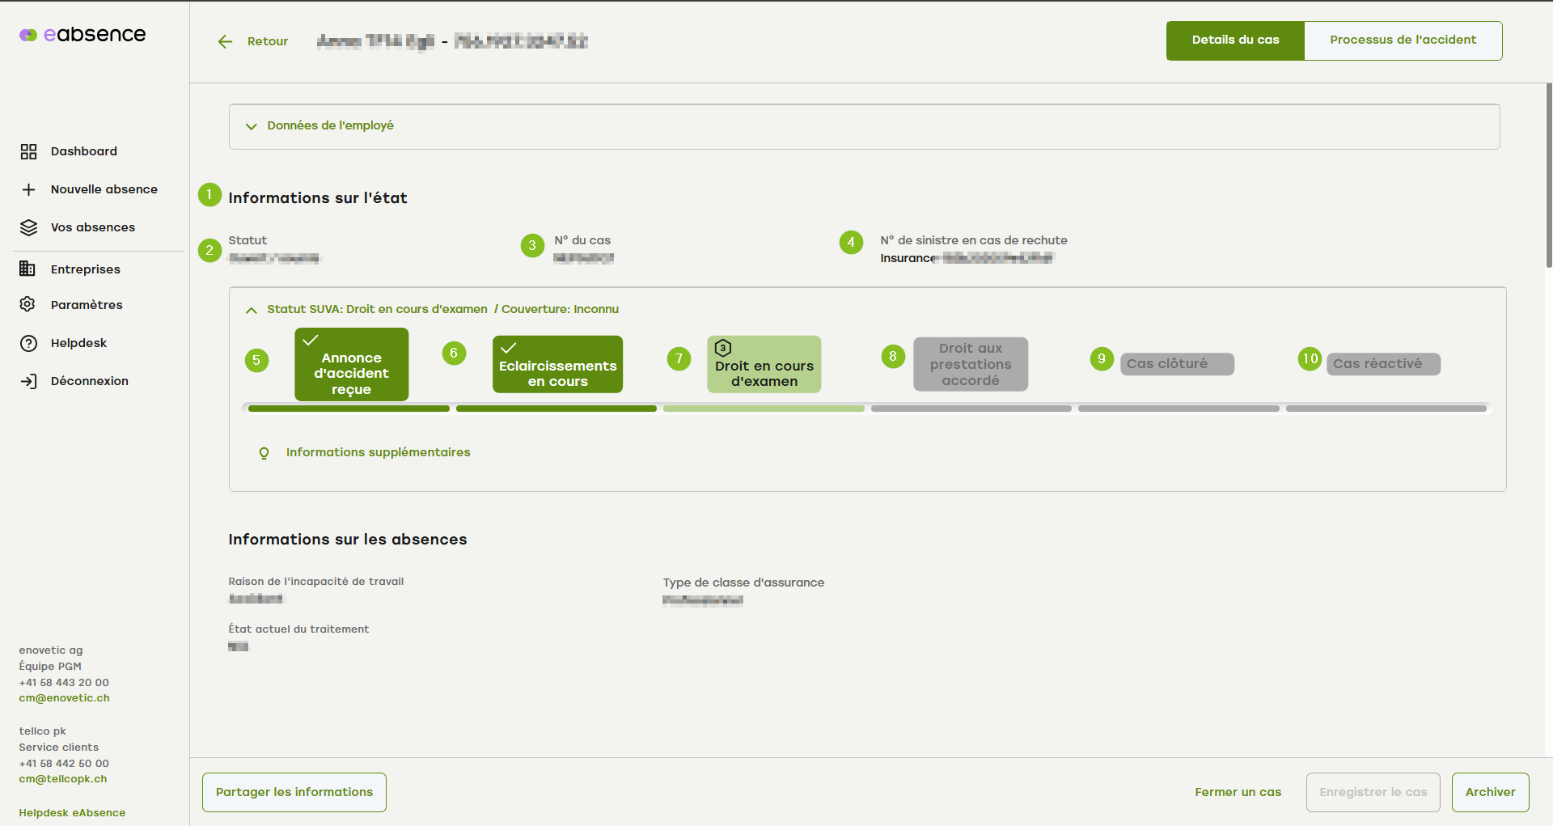Open Dashboard via its grid icon
Viewport: 1553px width, 826px height.
coord(28,151)
